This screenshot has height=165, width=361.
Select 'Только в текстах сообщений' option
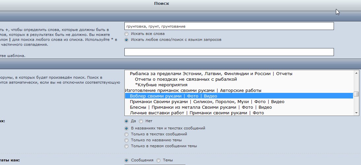(126, 134)
